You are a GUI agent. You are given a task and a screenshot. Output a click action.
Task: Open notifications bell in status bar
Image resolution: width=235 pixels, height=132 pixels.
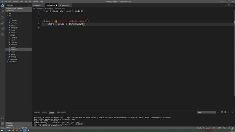232,128
